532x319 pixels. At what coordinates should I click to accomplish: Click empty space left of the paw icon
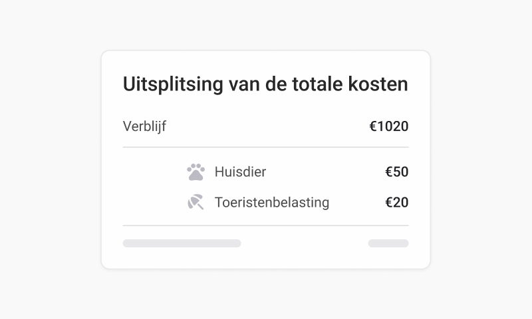pos(153,172)
